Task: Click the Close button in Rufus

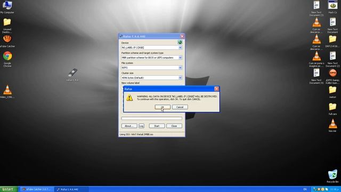Action: [174, 126]
